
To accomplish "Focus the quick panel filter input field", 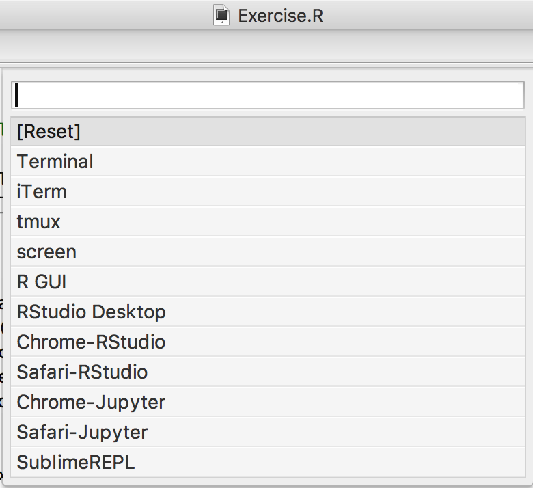I will click(x=267, y=95).
